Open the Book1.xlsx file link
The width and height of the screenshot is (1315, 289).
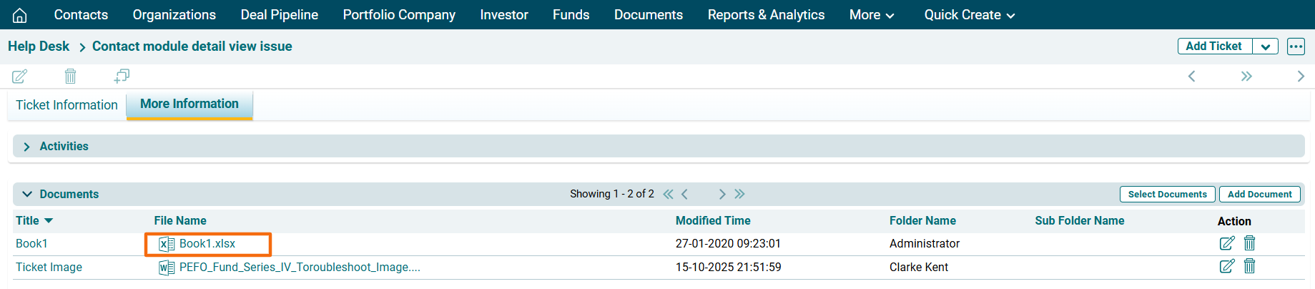(207, 244)
